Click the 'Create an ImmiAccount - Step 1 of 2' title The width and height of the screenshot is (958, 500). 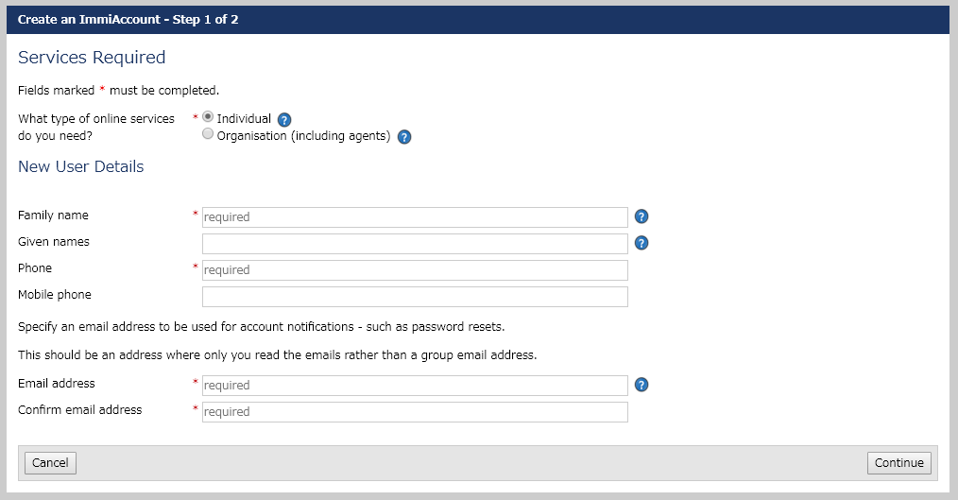coord(128,20)
